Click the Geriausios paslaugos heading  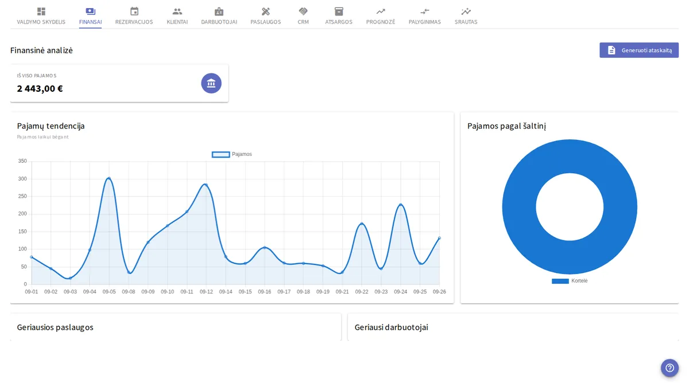tap(55, 327)
